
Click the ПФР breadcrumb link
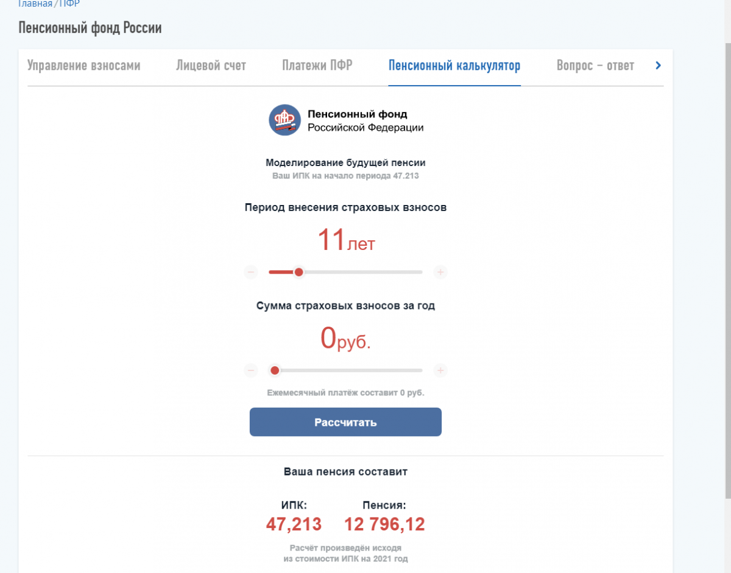tap(69, 4)
